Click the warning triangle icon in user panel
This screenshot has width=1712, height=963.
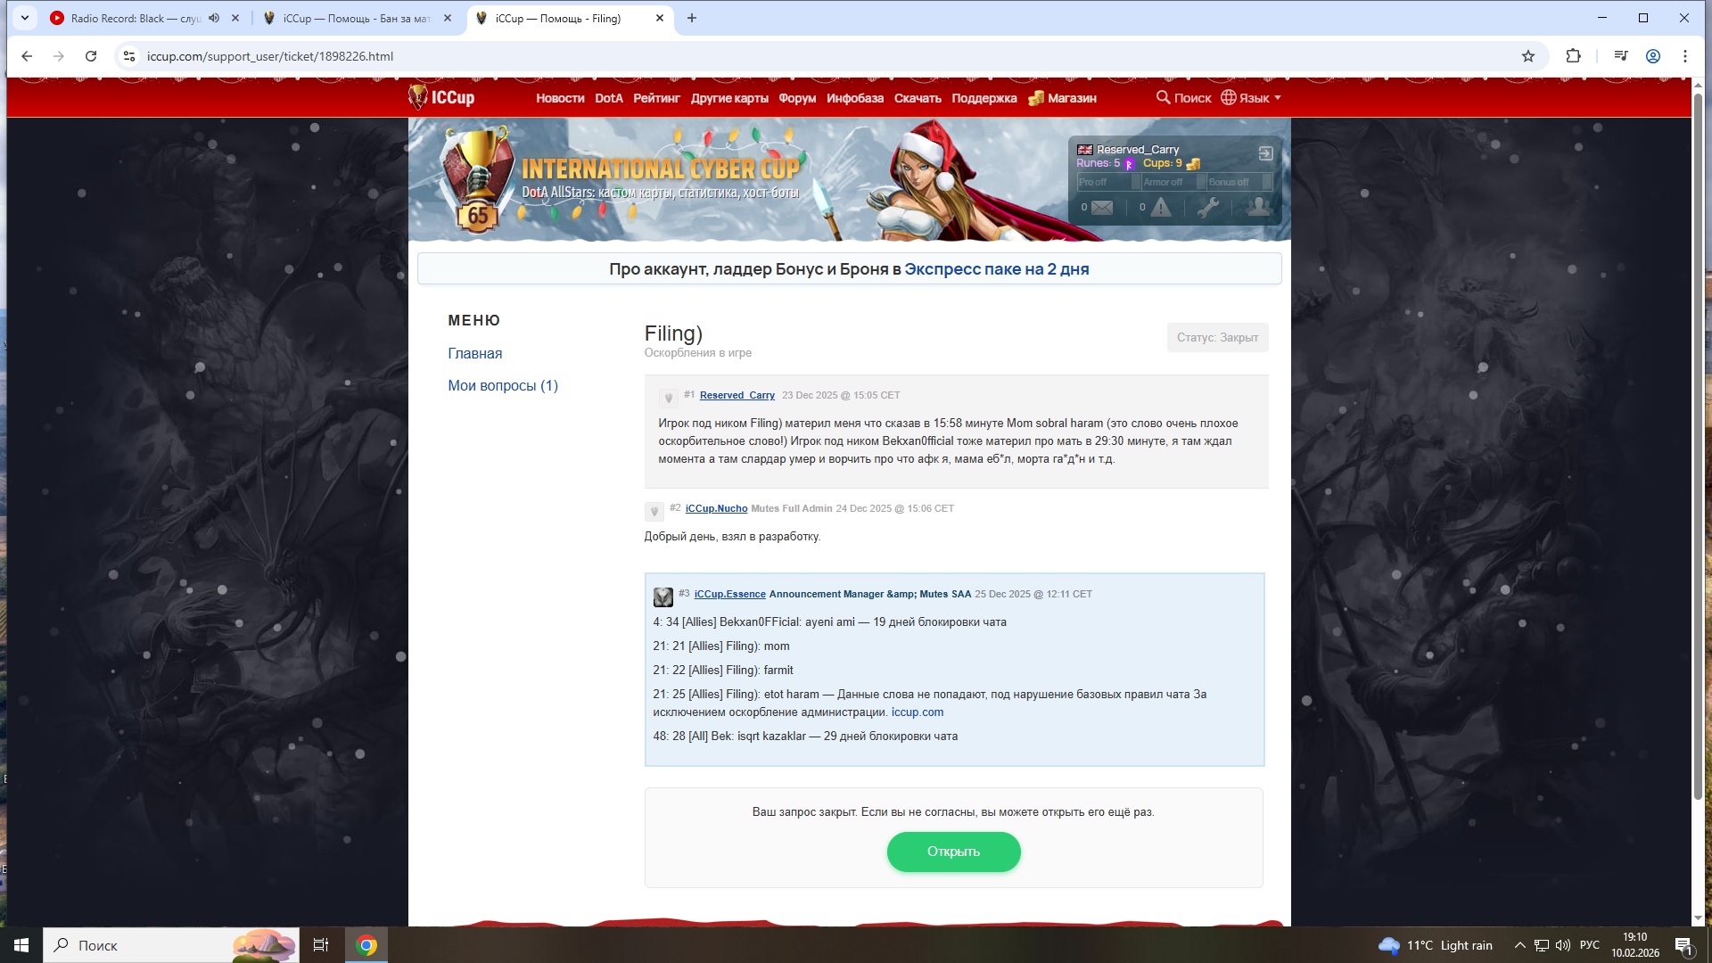point(1160,208)
